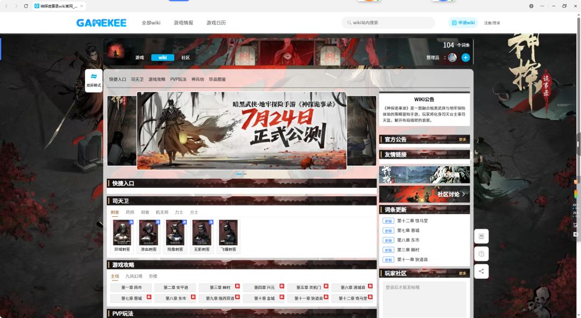Viewport: 581px width, 318px height.
Task: Open updated entry 第十二章 铁马堂
Action: point(413,221)
